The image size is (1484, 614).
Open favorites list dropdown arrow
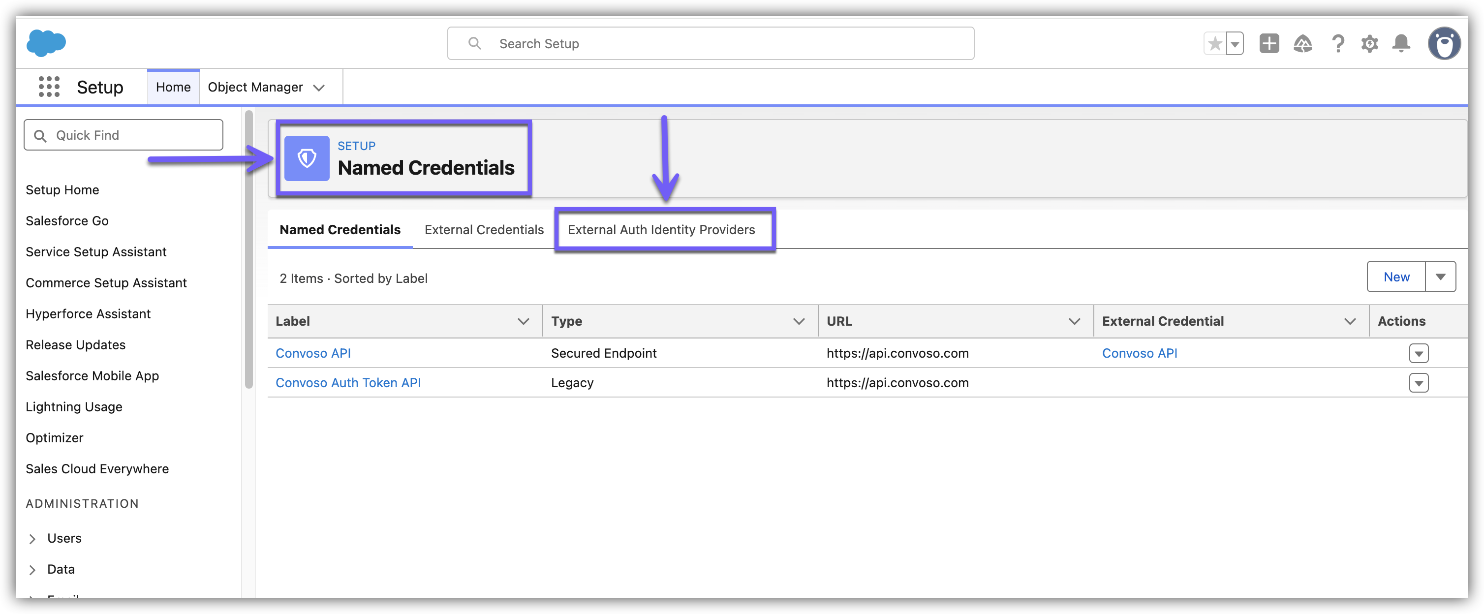point(1235,44)
